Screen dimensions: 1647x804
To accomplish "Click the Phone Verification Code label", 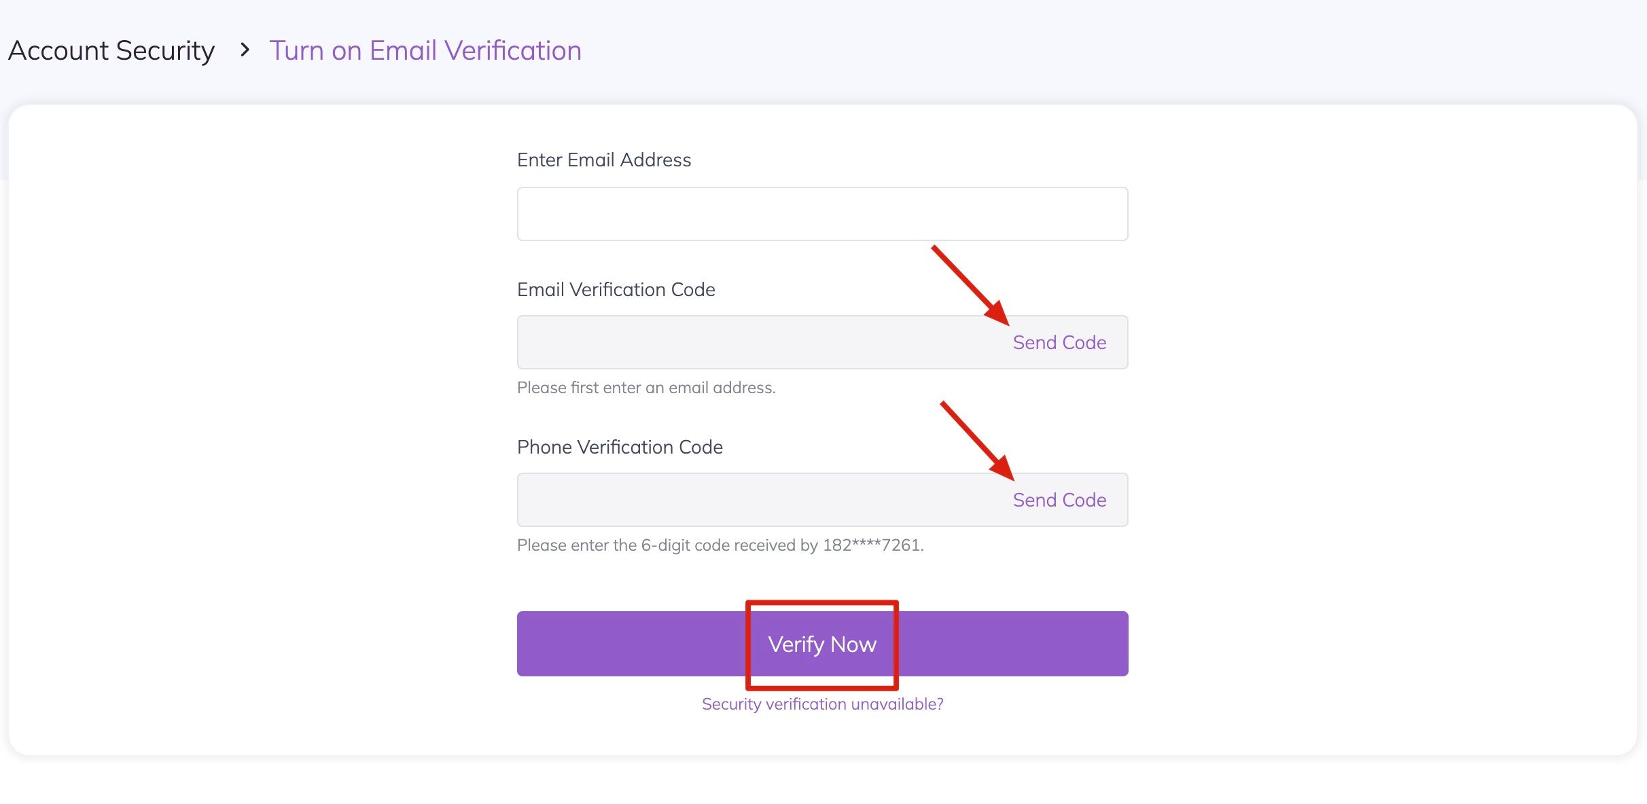I will pos(620,447).
